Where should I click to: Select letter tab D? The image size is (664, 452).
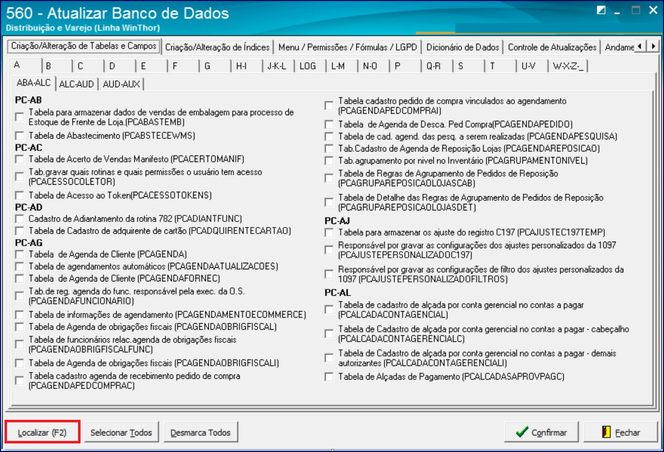pos(120,66)
